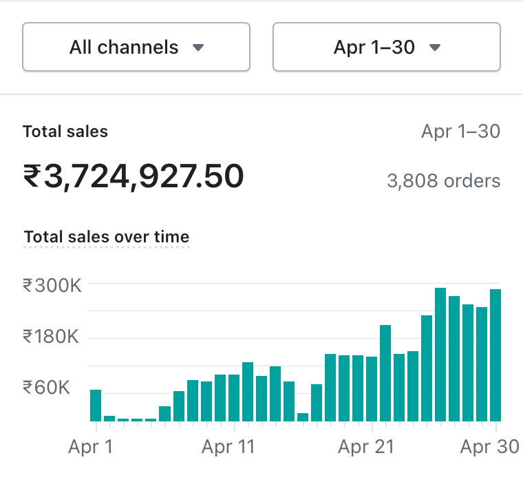Tap the ₹180K y-axis label
523x493 pixels.
point(52,337)
